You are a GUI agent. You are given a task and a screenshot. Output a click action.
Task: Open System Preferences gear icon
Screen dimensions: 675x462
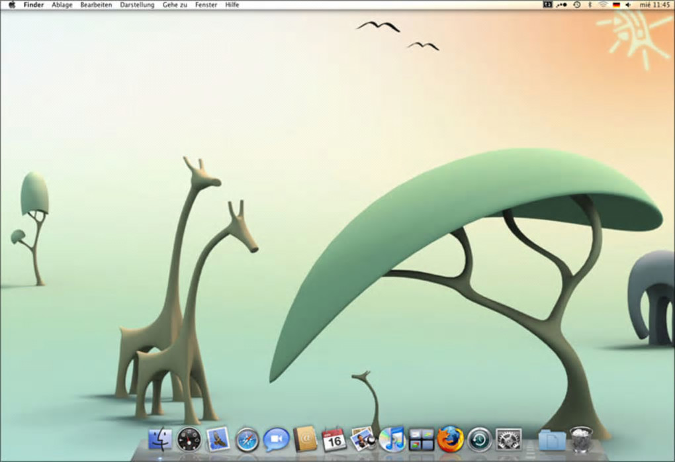[x=508, y=439]
